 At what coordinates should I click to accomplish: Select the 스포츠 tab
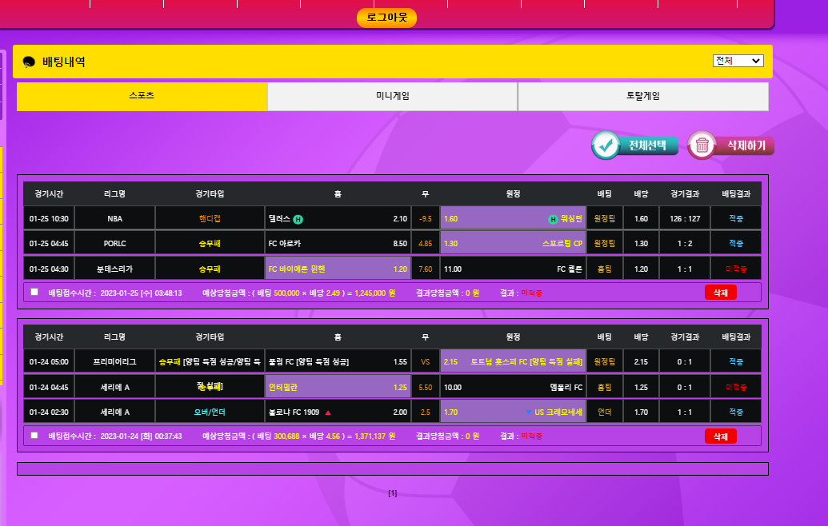(x=142, y=96)
